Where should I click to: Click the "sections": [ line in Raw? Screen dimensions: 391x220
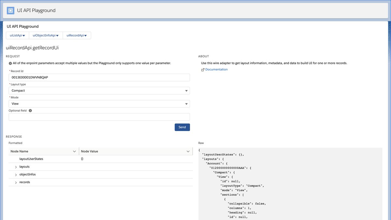[232, 195]
